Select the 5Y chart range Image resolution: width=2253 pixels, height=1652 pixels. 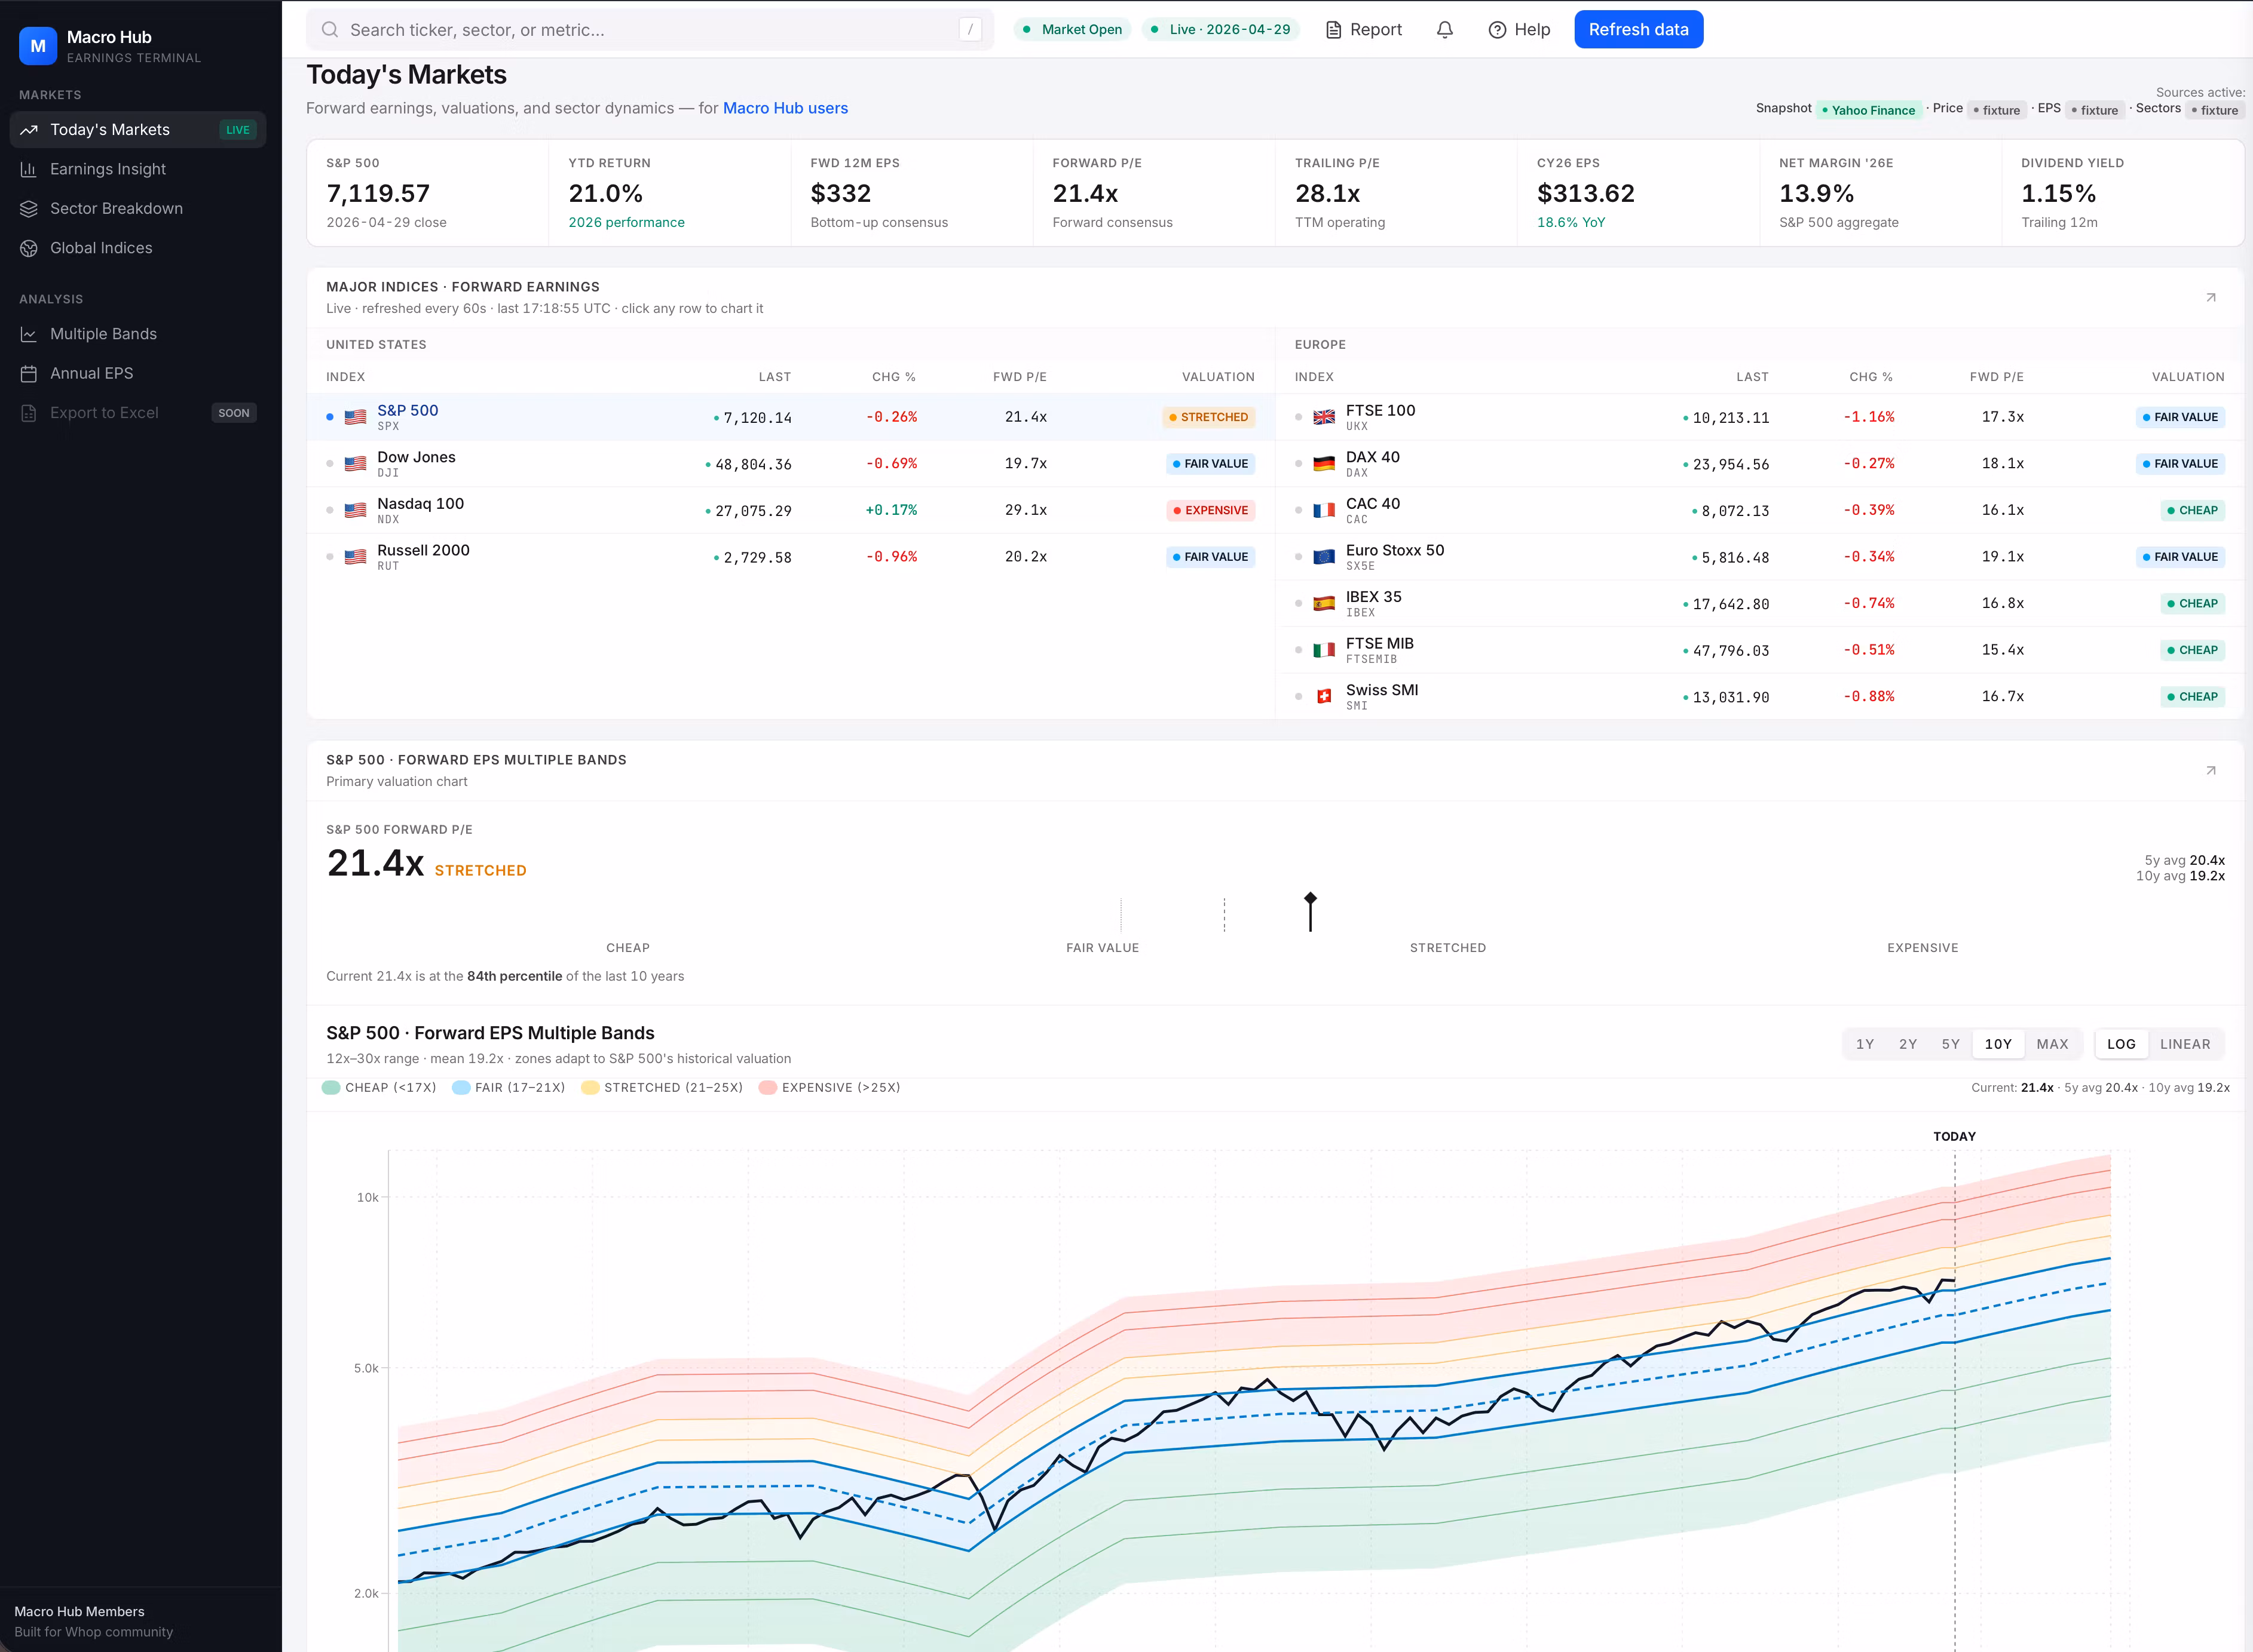coord(1951,1044)
